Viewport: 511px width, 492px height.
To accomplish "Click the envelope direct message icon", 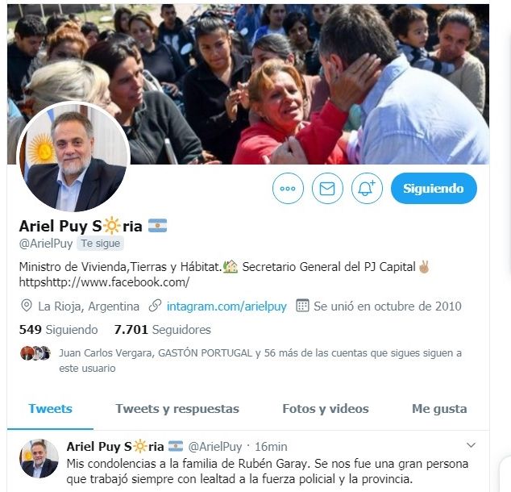I will click(327, 188).
